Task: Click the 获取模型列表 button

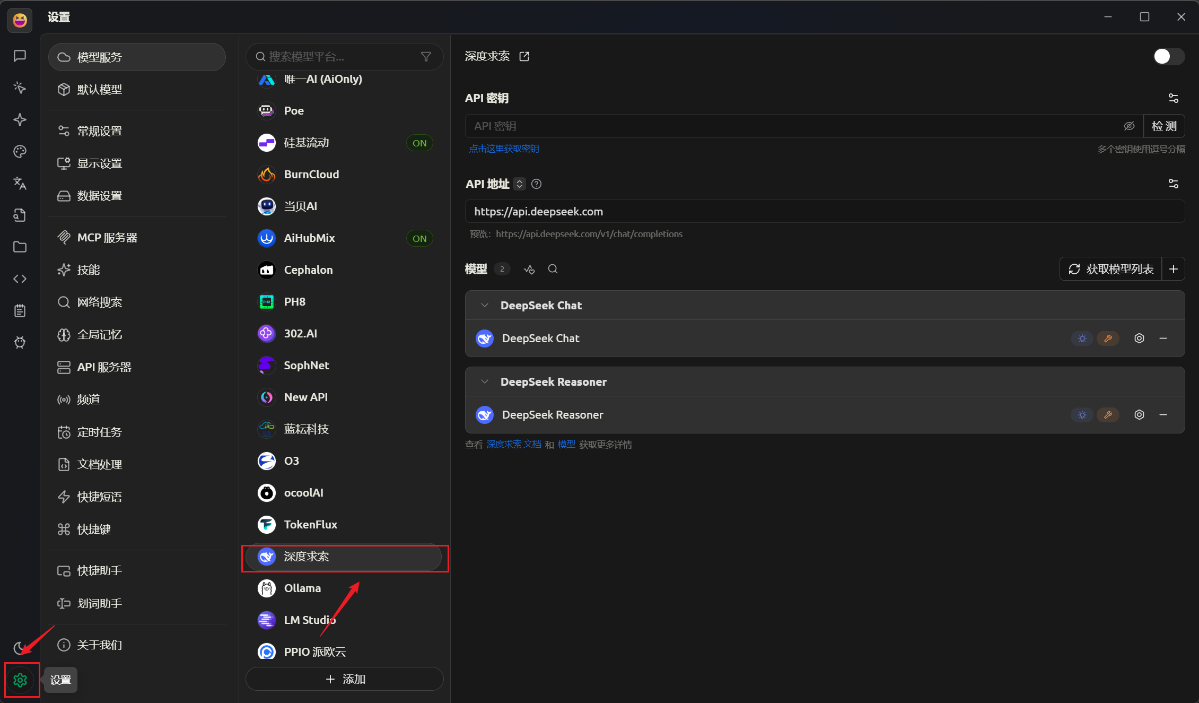Action: (1111, 269)
